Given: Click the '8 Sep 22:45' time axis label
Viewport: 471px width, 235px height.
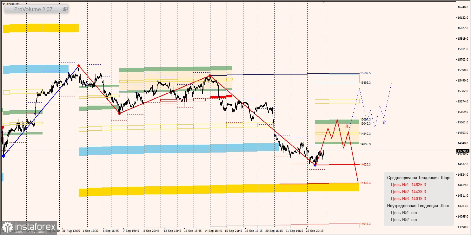Looking at the screenshot, I should point(151,231).
